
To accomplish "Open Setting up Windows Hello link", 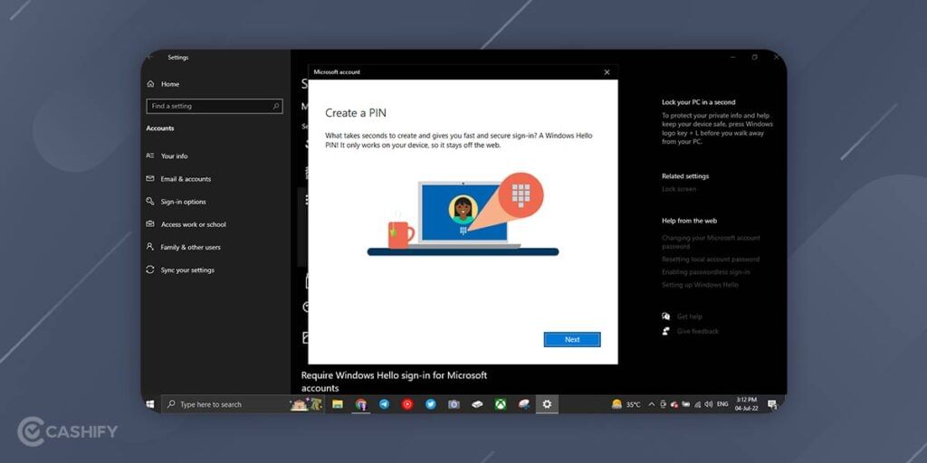I will coord(700,285).
